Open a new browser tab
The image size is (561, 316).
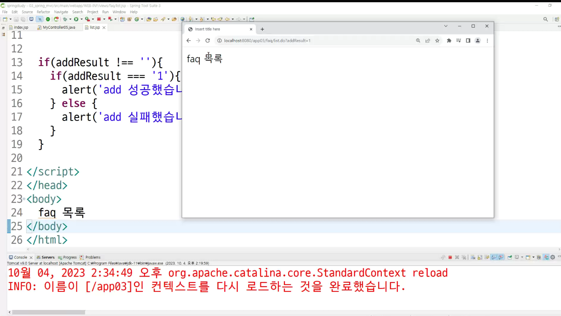pos(262,29)
